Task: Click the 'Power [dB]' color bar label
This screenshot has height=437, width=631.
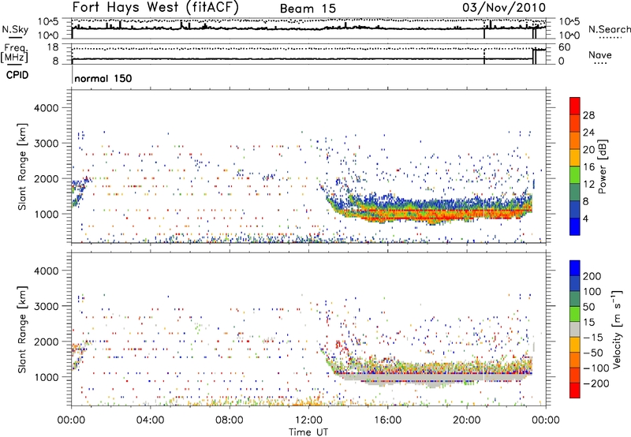Action: [602, 166]
